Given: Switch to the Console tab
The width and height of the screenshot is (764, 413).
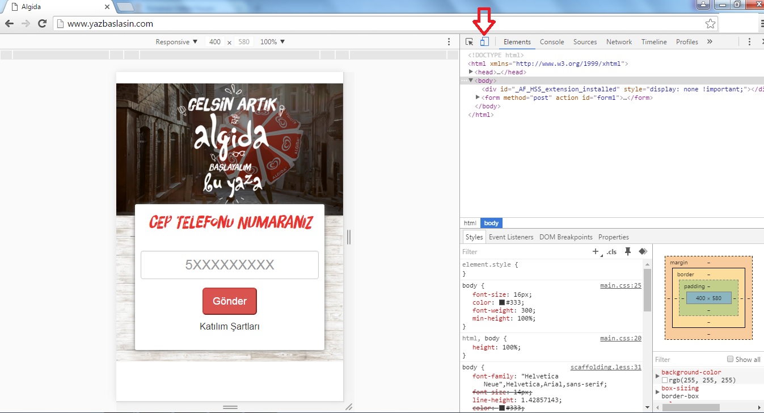Looking at the screenshot, I should [x=552, y=42].
